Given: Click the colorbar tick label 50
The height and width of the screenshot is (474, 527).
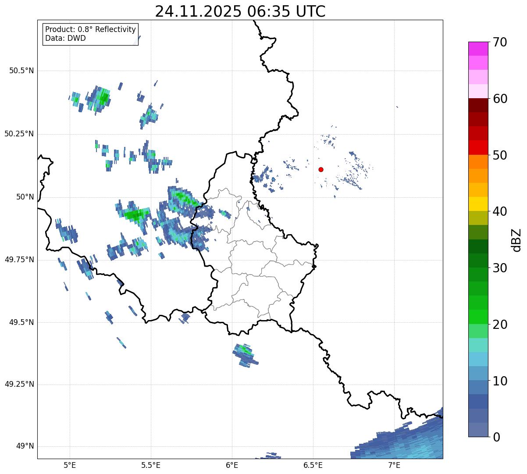Looking at the screenshot, I should pos(500,155).
